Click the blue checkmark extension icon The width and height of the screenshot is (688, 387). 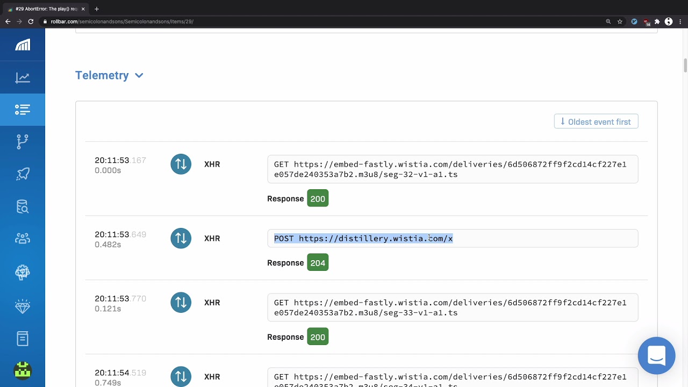(634, 21)
